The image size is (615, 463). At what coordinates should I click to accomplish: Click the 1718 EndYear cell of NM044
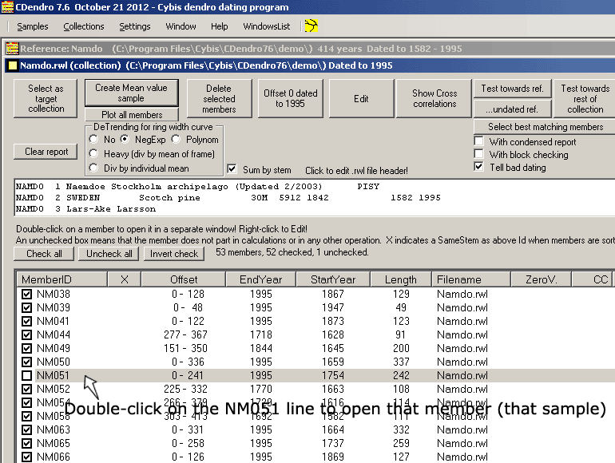tap(261, 334)
